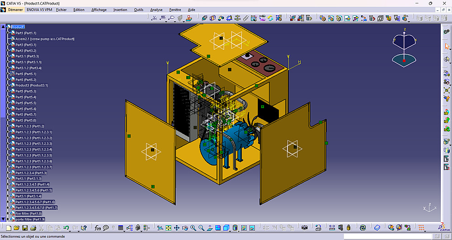
Task: Select fixe filtre (Part1.8) tree node
Action: click(29, 213)
